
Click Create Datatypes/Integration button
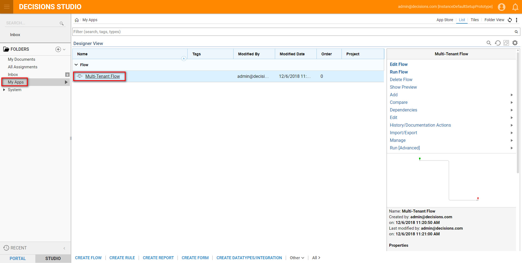coord(249,258)
